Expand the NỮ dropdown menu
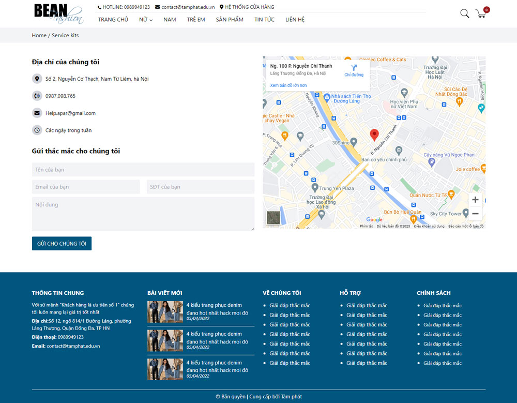The height and width of the screenshot is (403, 517). (x=146, y=20)
